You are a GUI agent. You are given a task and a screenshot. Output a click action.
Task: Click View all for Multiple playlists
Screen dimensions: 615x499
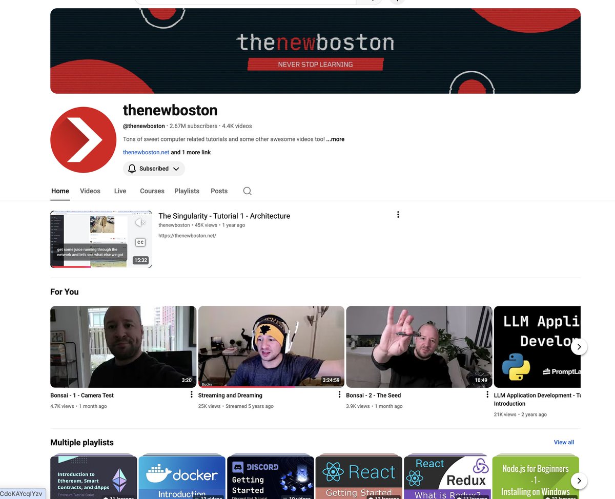point(564,442)
